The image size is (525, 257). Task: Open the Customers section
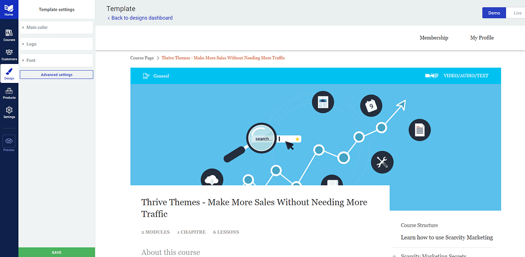tap(9, 55)
